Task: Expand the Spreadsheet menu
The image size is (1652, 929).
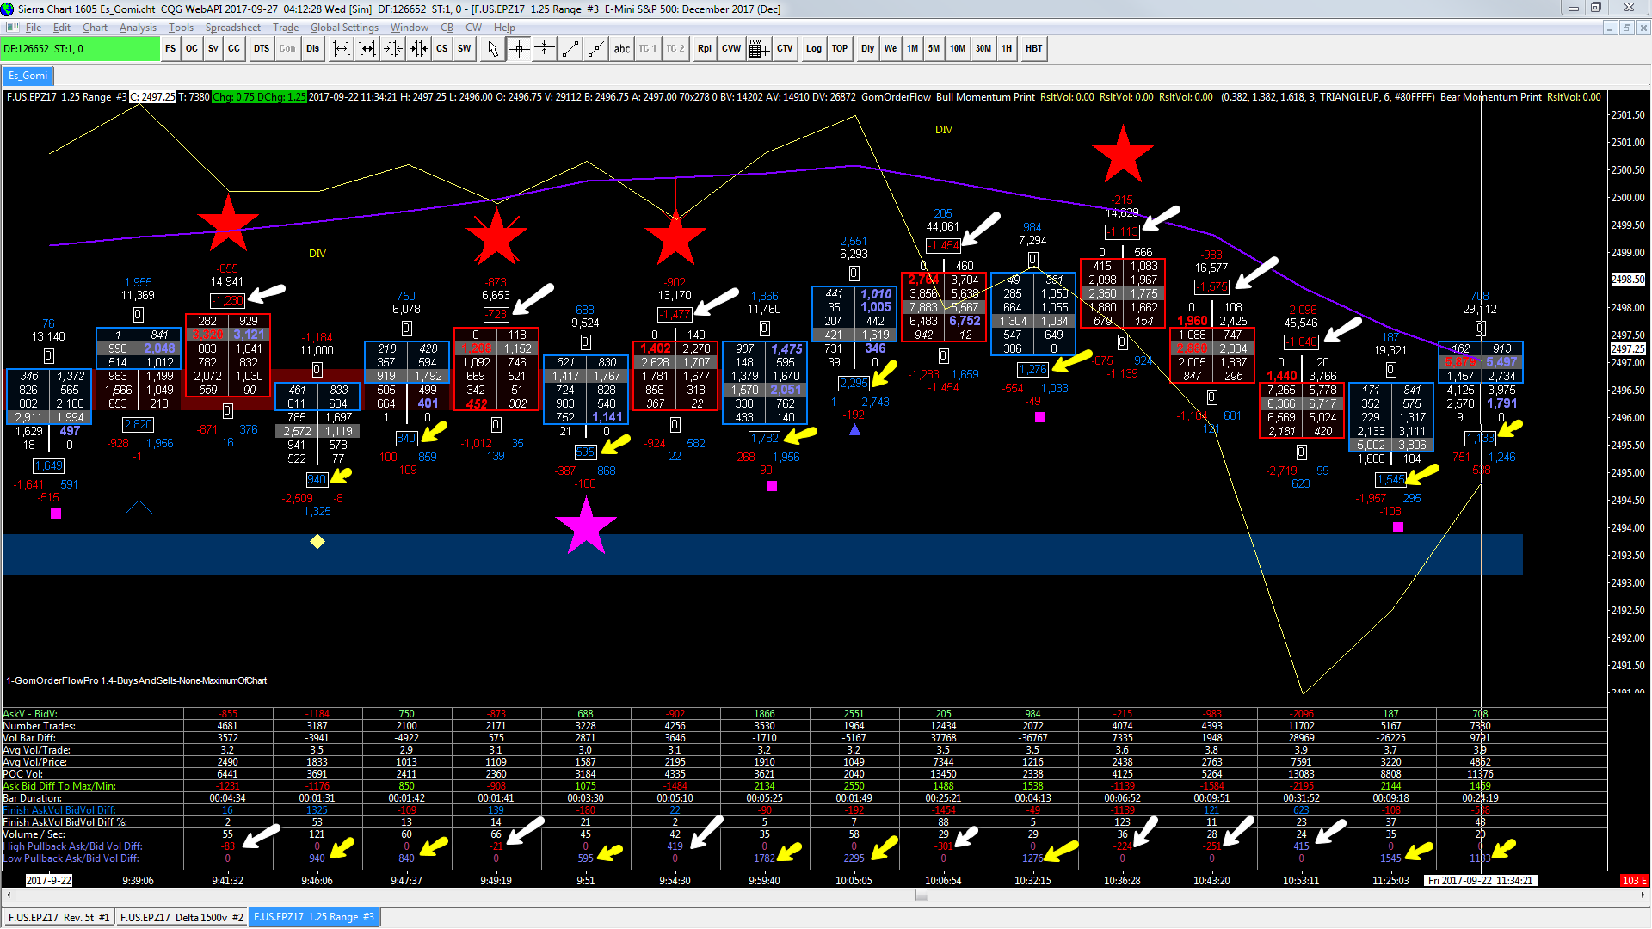Action: 232,28
